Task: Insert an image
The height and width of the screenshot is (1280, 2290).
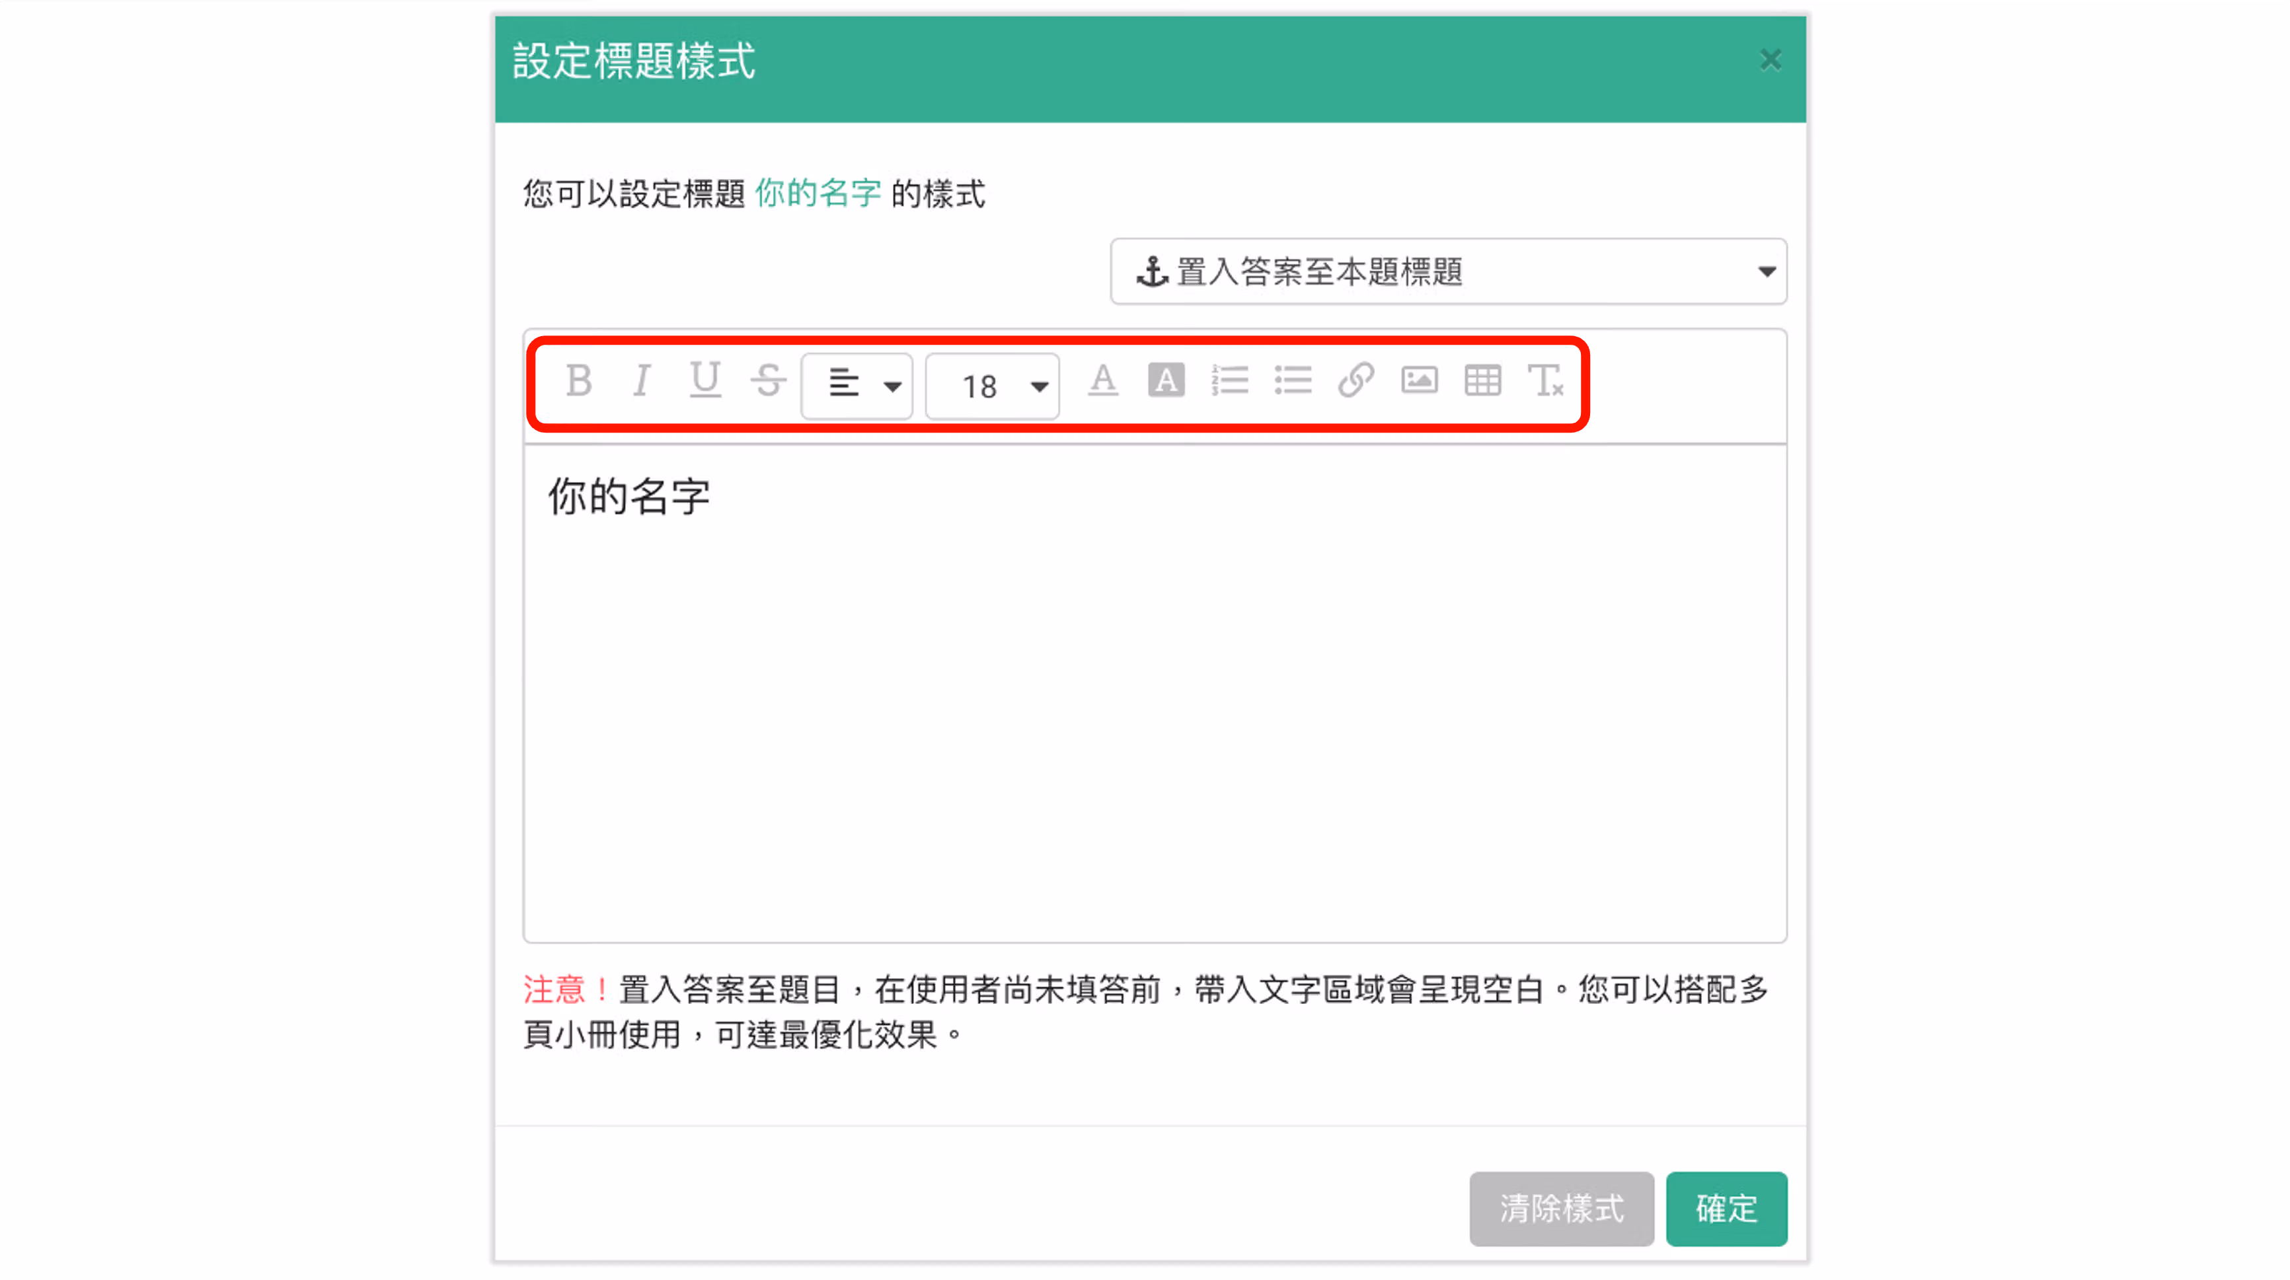Action: [x=1419, y=381]
